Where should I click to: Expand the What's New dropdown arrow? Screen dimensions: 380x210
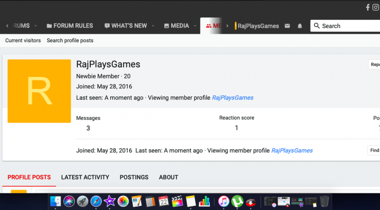[x=152, y=26]
